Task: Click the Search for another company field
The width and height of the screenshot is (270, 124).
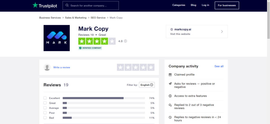Action: 91,6
